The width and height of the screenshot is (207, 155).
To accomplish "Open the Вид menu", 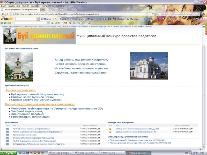I will tap(18, 6).
